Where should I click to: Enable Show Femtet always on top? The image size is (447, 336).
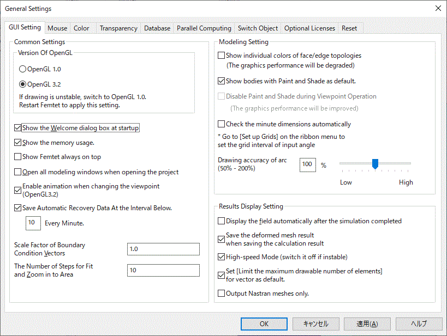(x=18, y=157)
